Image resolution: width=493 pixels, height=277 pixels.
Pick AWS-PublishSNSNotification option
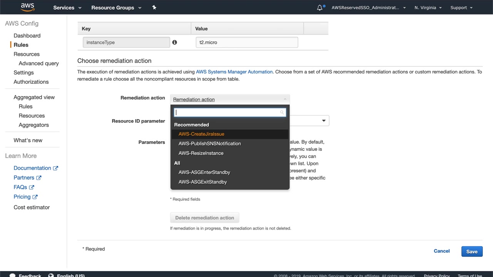[210, 144]
